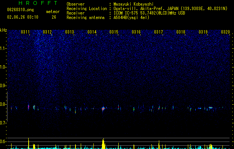Click the kHz axis unit label
Image resolution: width=234 pixels, height=149 pixels.
3,30
